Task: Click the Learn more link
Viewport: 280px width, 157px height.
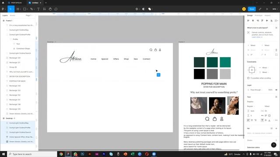Action: click(x=256, y=37)
